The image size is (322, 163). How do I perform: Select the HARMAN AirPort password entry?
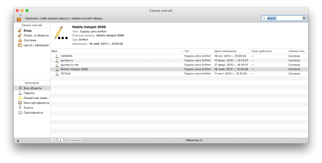(x=66, y=56)
